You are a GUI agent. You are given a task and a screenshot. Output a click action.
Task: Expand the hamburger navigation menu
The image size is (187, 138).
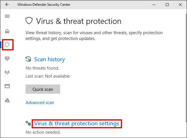coord(7,16)
